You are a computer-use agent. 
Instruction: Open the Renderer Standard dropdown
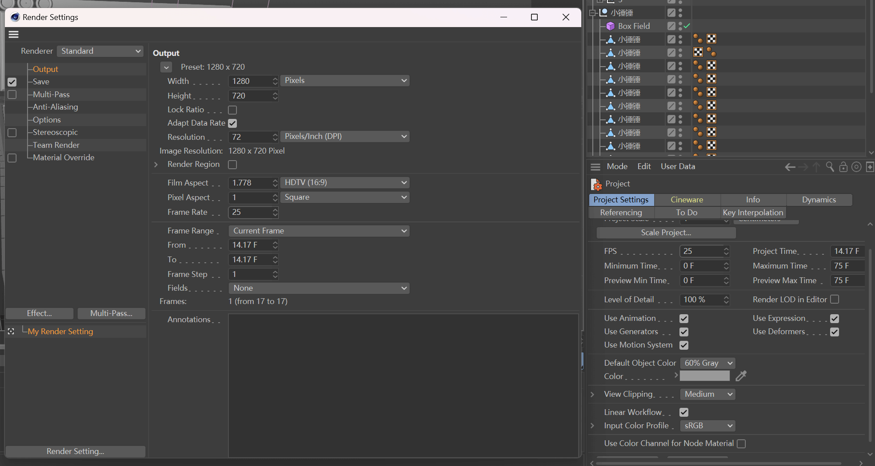click(x=100, y=51)
